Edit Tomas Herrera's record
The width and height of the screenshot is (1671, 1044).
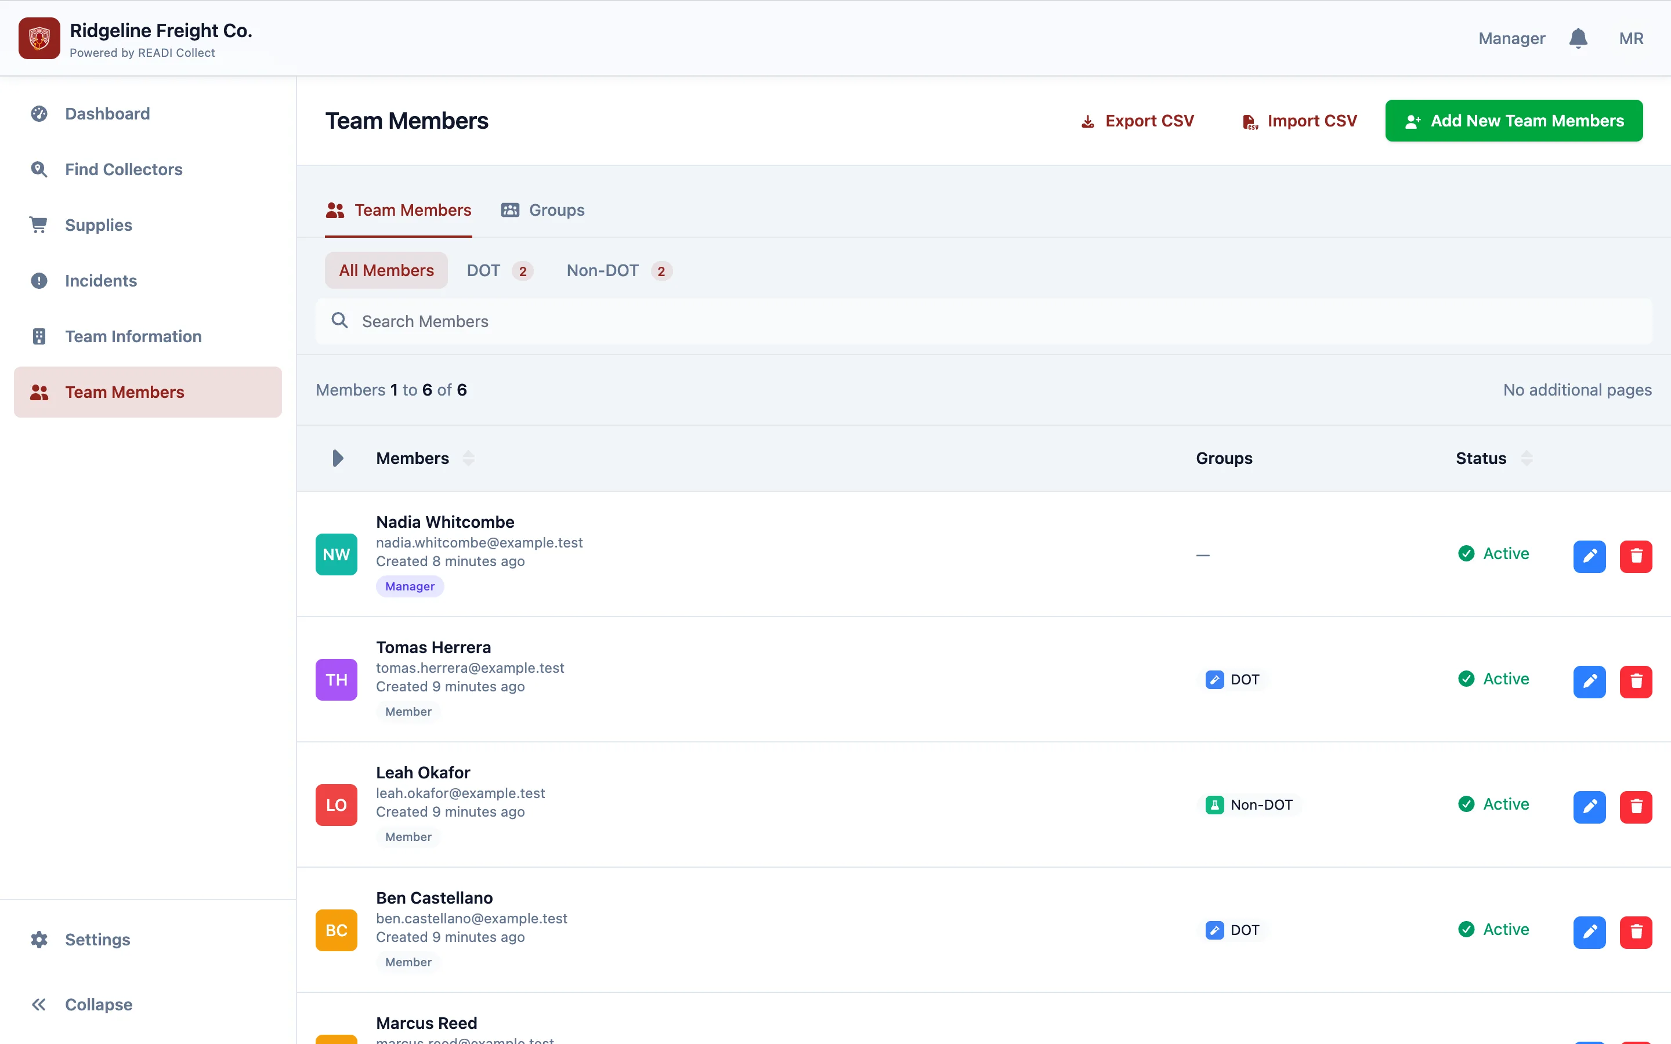tap(1590, 681)
